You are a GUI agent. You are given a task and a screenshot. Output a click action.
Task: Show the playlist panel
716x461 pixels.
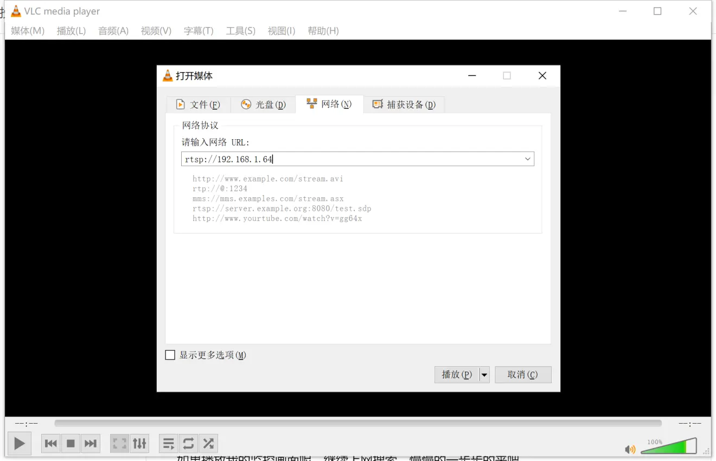(169, 444)
